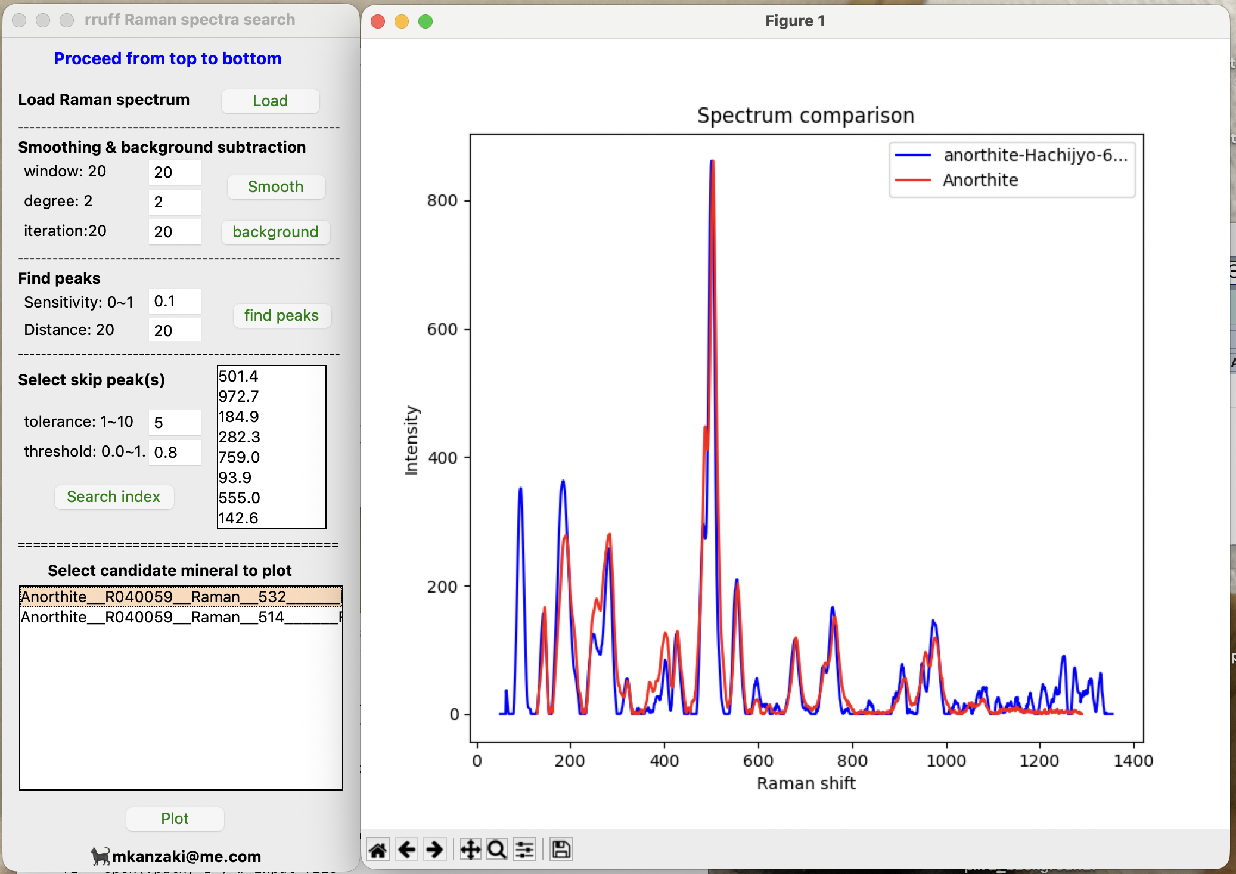Viewport: 1236px width, 874px height.
Task: Click the threshold input field
Action: point(175,453)
